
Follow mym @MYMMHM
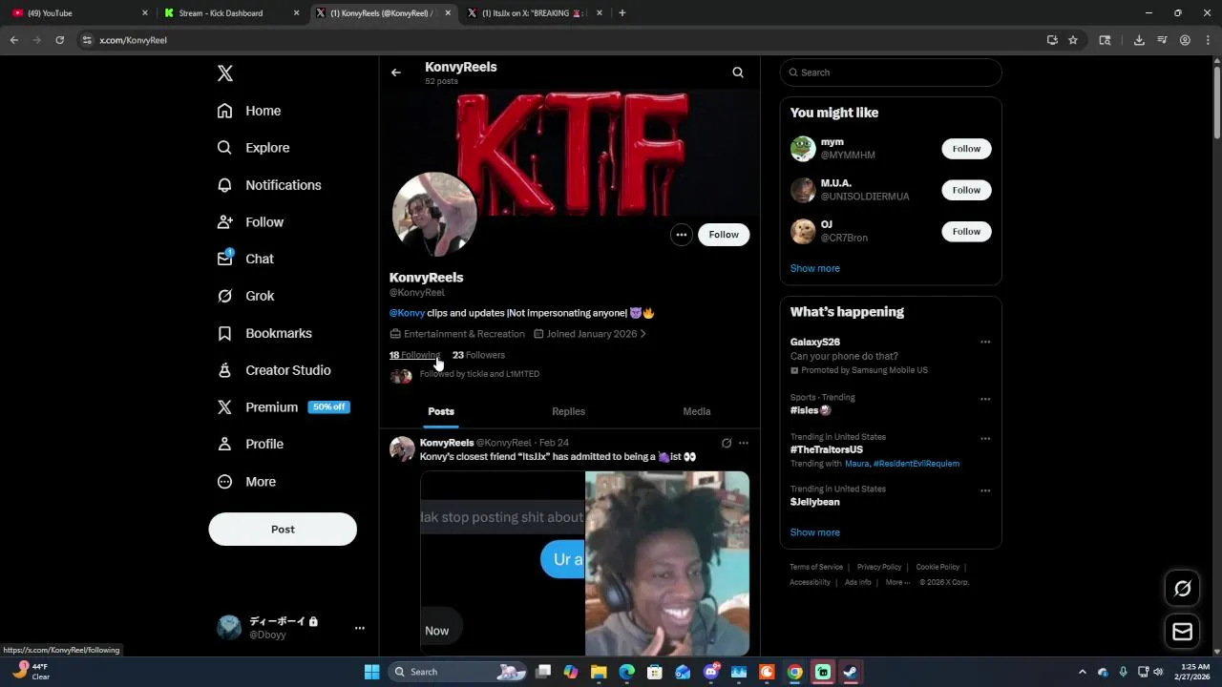pos(966,149)
